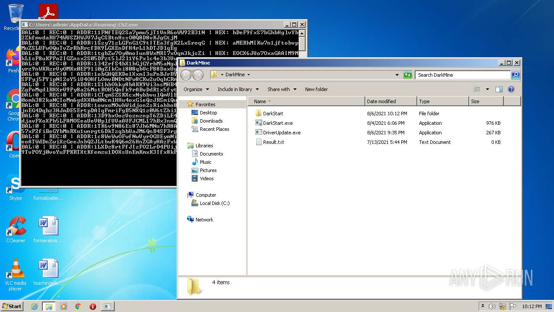Click the DarkMine window title folder icon

182,63
